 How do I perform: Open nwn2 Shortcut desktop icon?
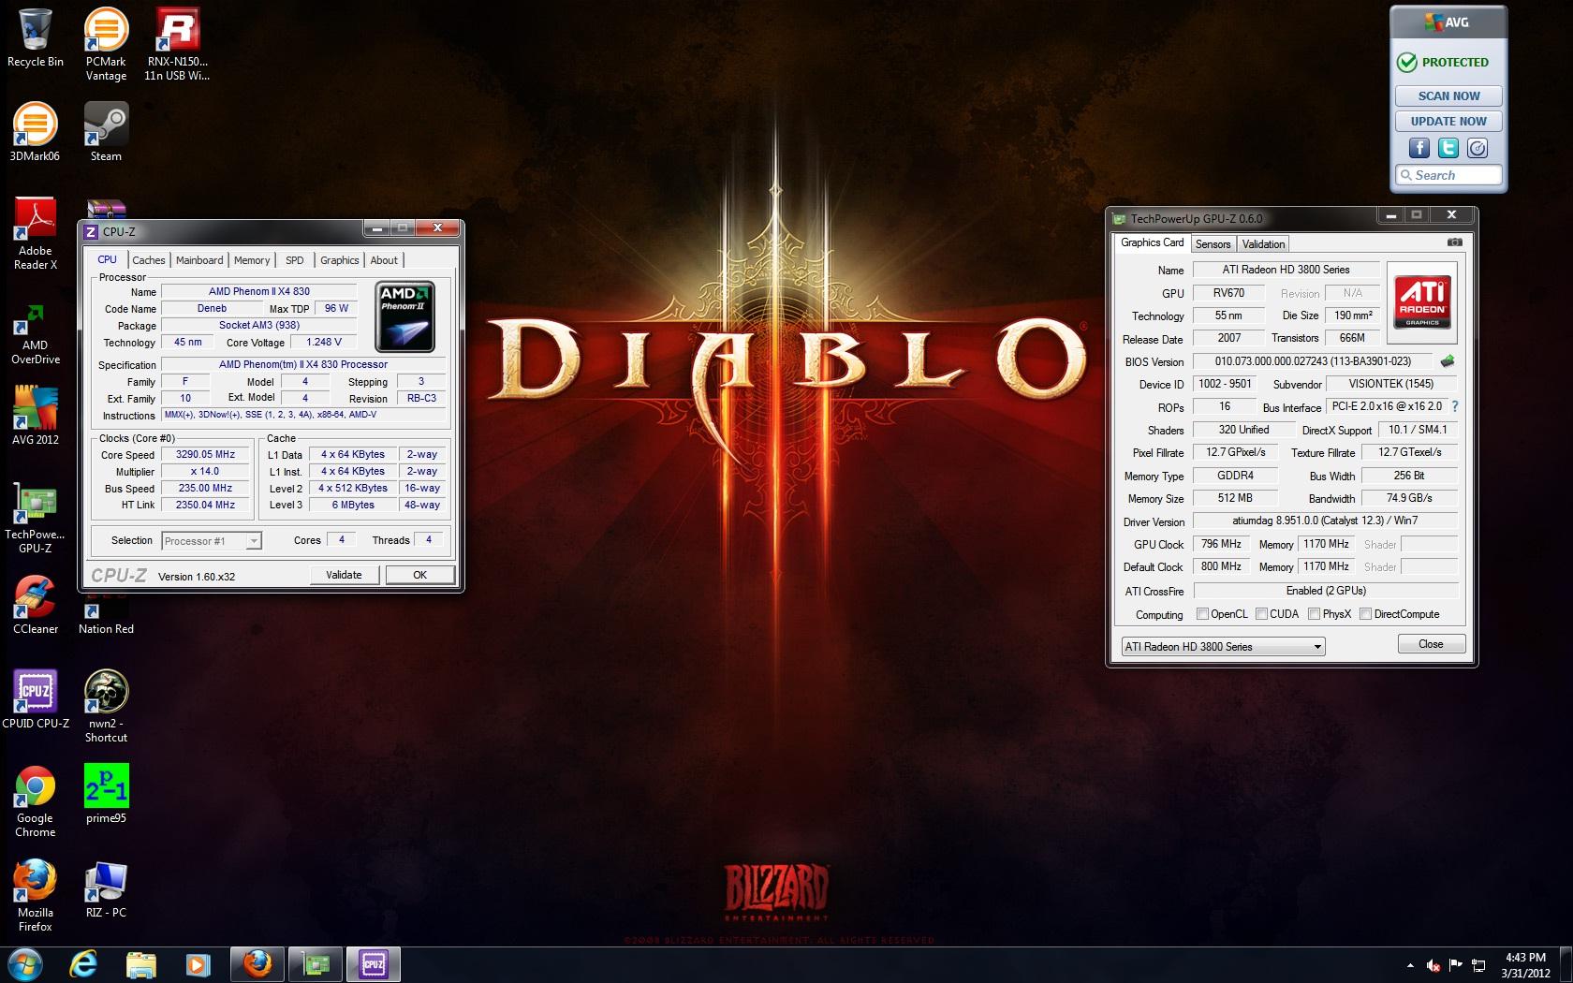pyautogui.click(x=106, y=706)
